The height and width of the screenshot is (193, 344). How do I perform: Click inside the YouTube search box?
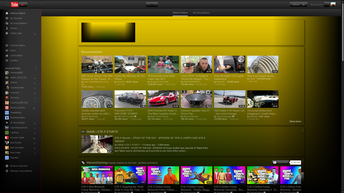pos(94,5)
